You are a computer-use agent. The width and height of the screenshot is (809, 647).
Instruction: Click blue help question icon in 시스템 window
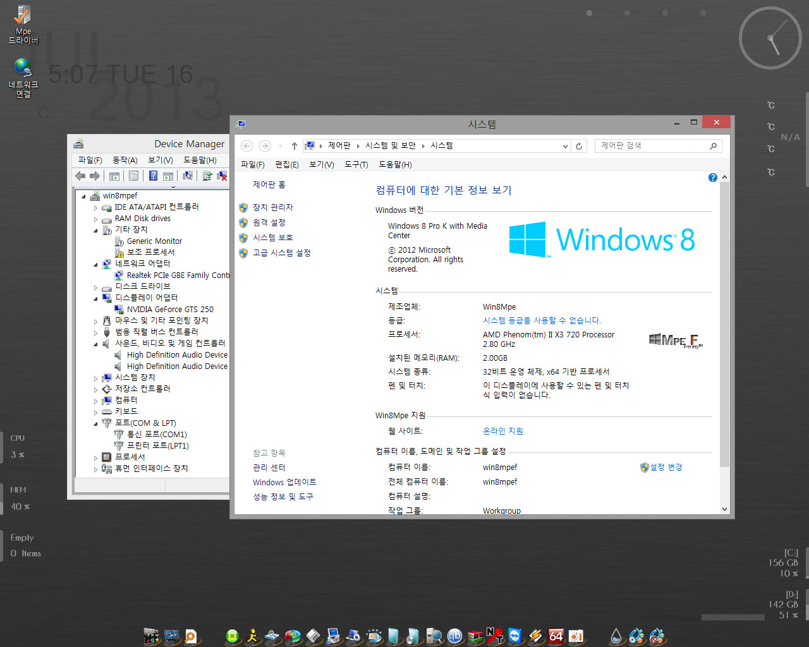point(713,178)
